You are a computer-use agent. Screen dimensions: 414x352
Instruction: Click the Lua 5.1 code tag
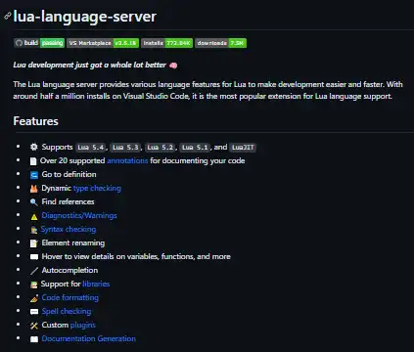click(195, 148)
